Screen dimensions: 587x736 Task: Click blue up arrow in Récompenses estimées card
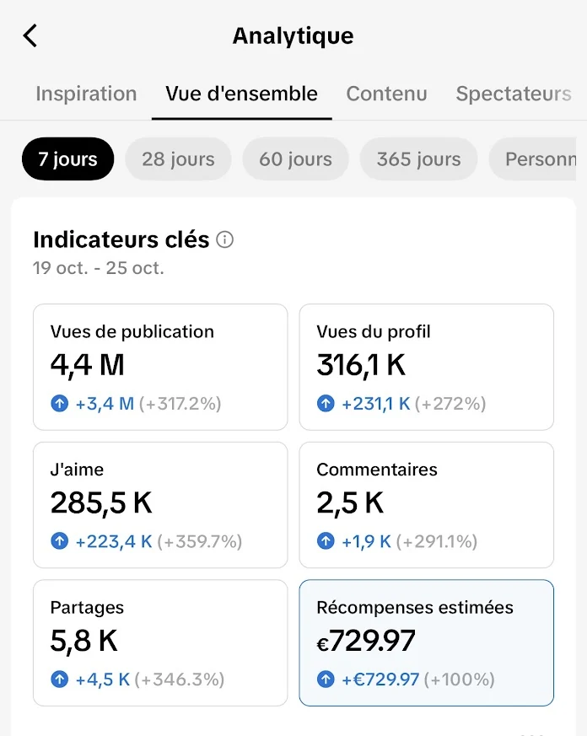pyautogui.click(x=326, y=680)
